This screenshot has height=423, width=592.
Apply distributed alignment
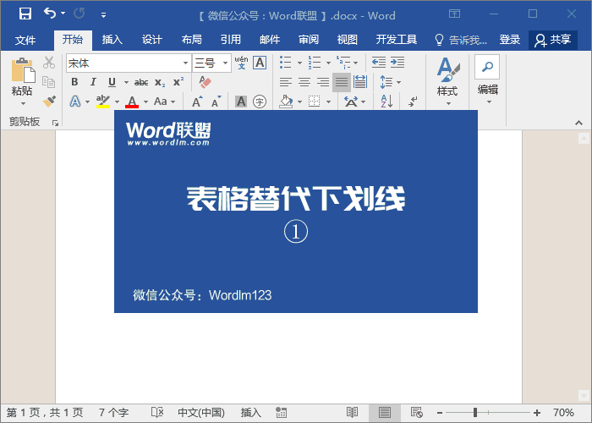pyautogui.click(x=360, y=82)
